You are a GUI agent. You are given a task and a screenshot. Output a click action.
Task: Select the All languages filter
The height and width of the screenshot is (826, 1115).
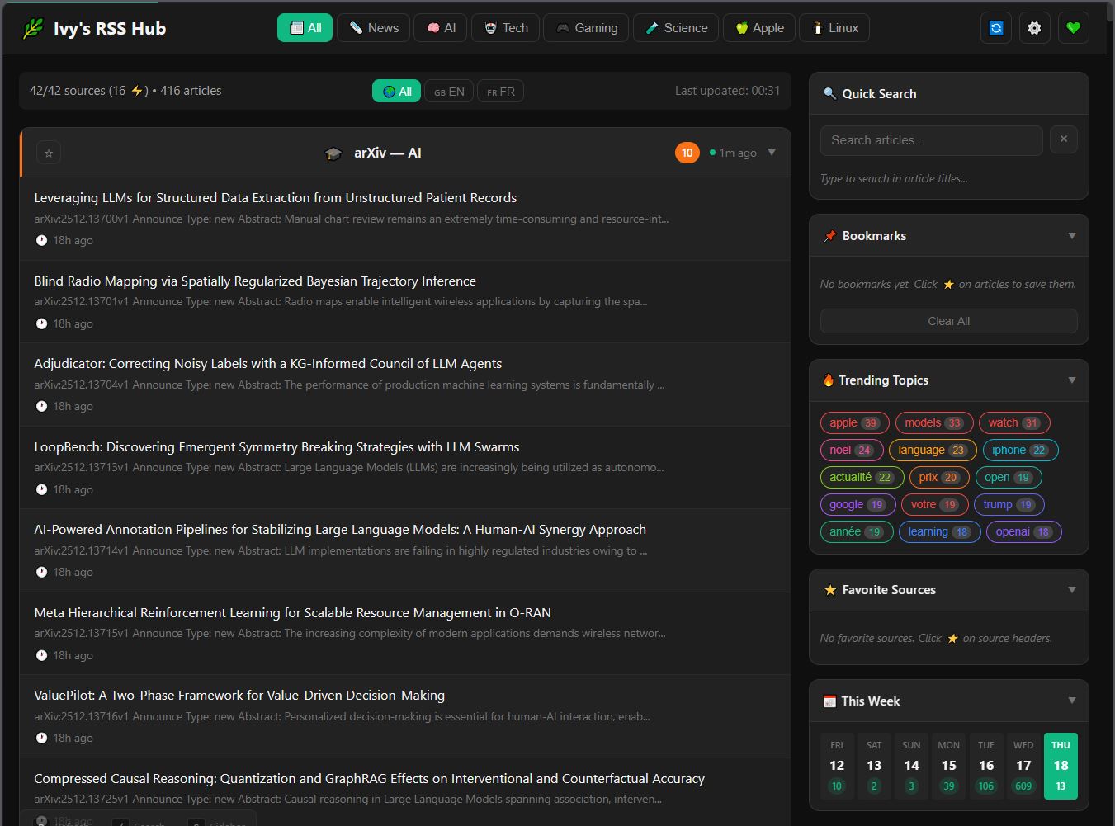(396, 92)
